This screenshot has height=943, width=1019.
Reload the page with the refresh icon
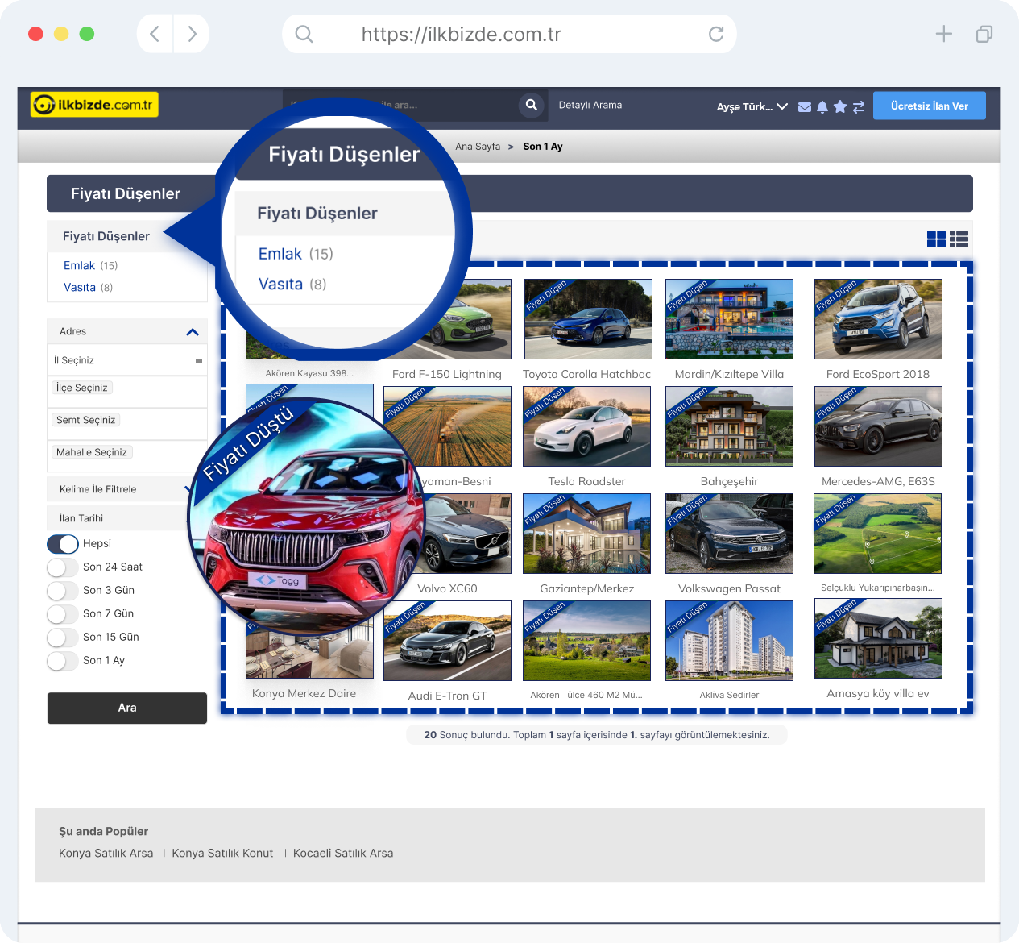click(x=716, y=34)
